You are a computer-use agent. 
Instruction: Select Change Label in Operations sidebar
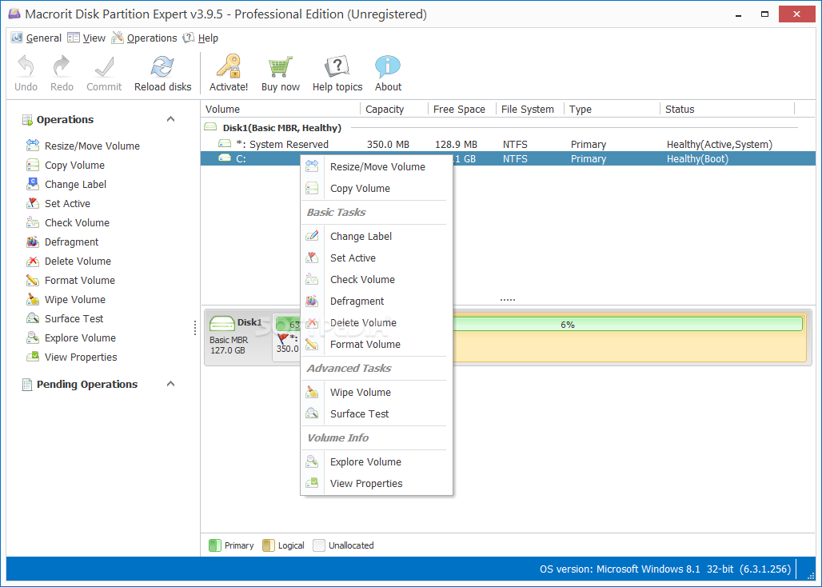tap(66, 185)
